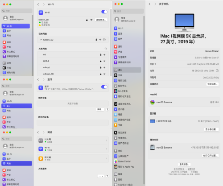Image resolution: width=223 pixels, height=186 pixels.
Task: Expand the 防火墙 row in the 网络 window
Action: pos(73,159)
